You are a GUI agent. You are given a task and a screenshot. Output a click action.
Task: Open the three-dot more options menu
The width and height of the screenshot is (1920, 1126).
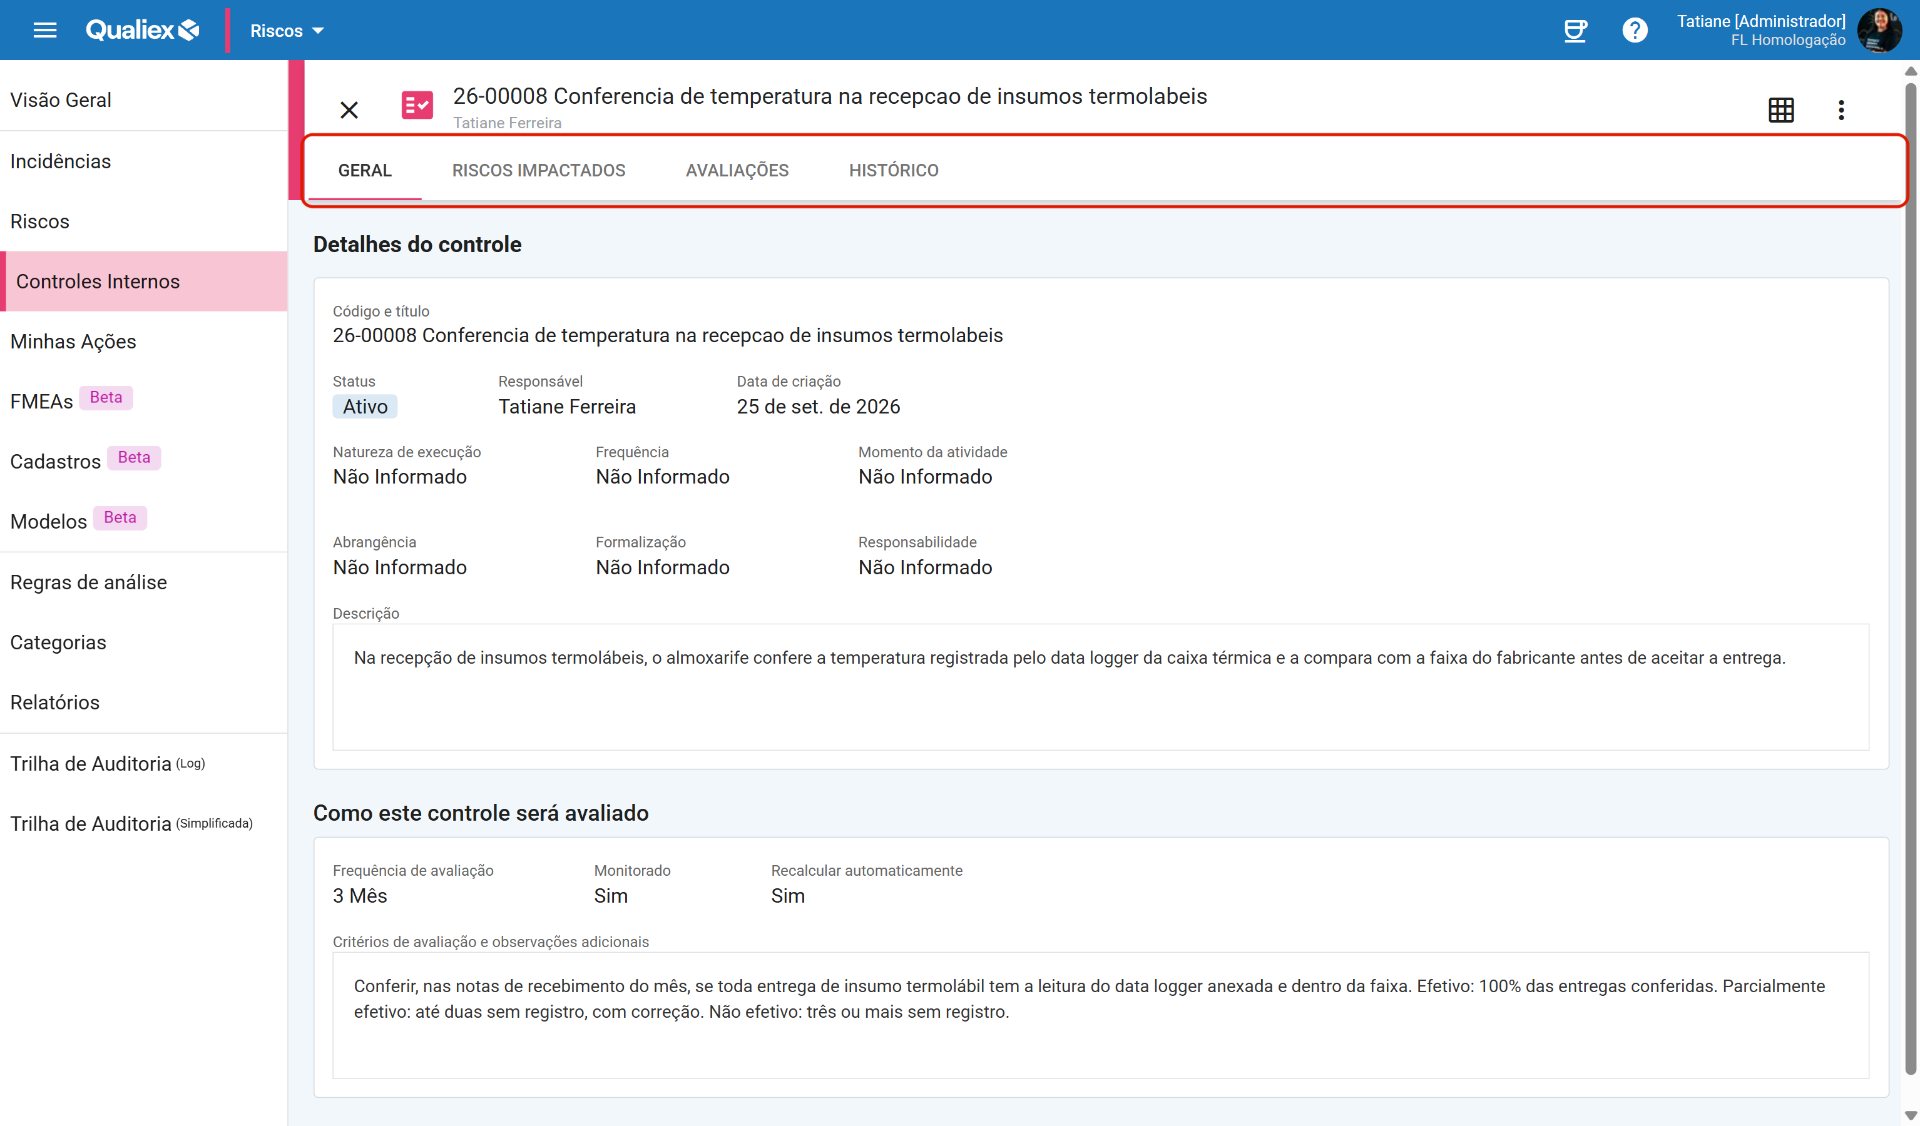click(x=1841, y=109)
